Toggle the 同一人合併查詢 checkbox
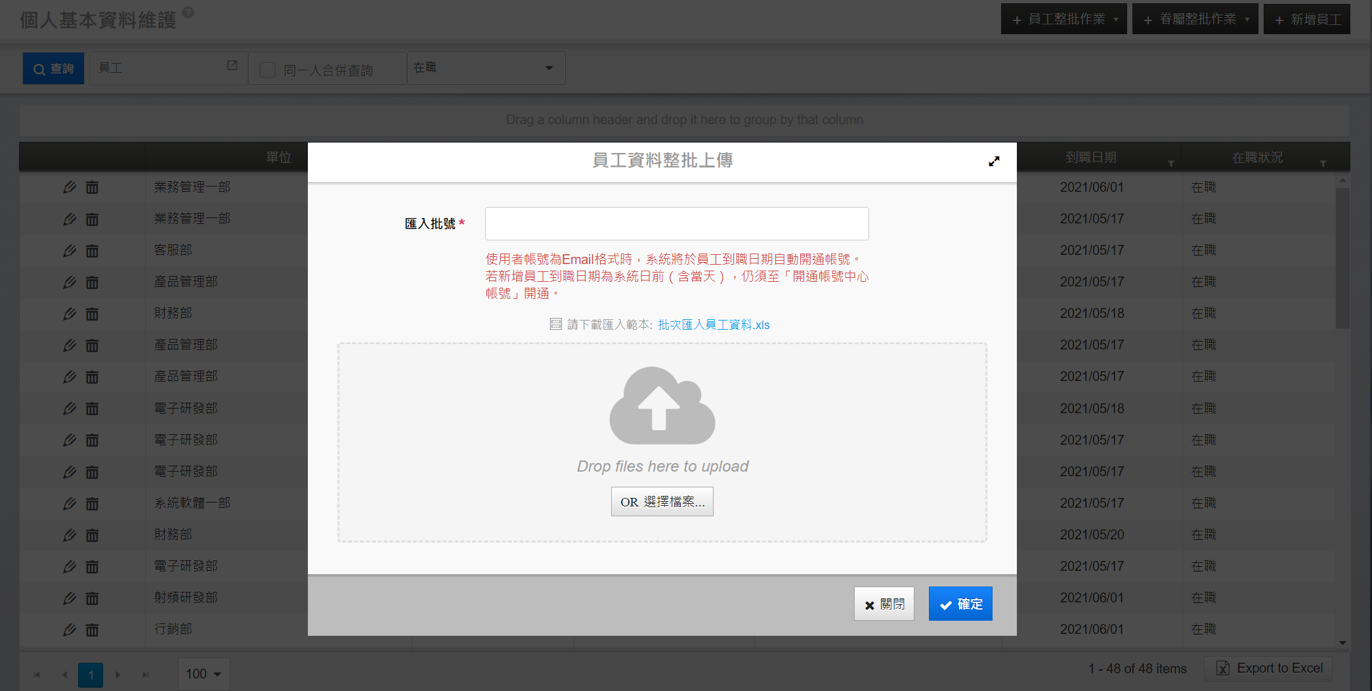Screen dimensions: 1372x691 267,70
